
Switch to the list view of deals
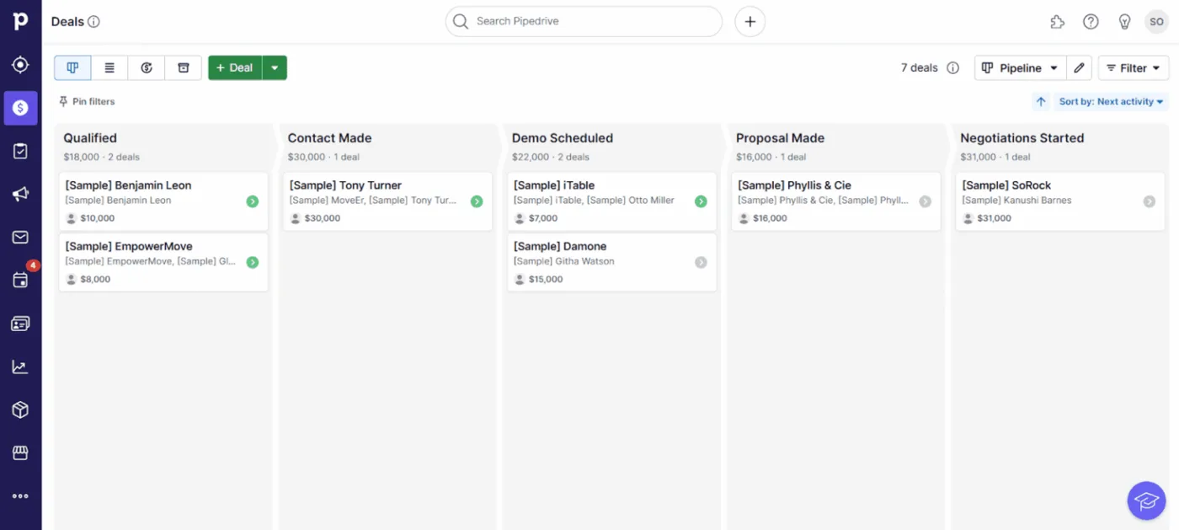click(109, 67)
